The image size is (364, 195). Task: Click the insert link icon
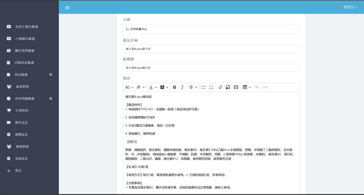coord(220,87)
